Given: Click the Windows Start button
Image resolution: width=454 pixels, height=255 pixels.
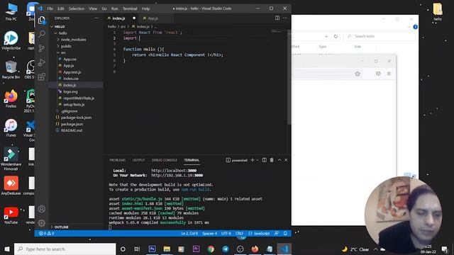Looking at the screenshot, I should (7, 249).
